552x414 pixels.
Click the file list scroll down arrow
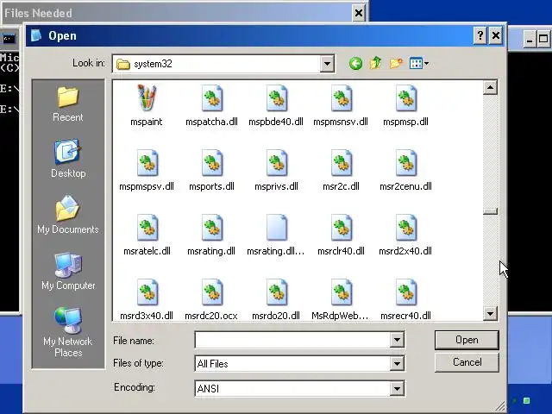point(490,313)
